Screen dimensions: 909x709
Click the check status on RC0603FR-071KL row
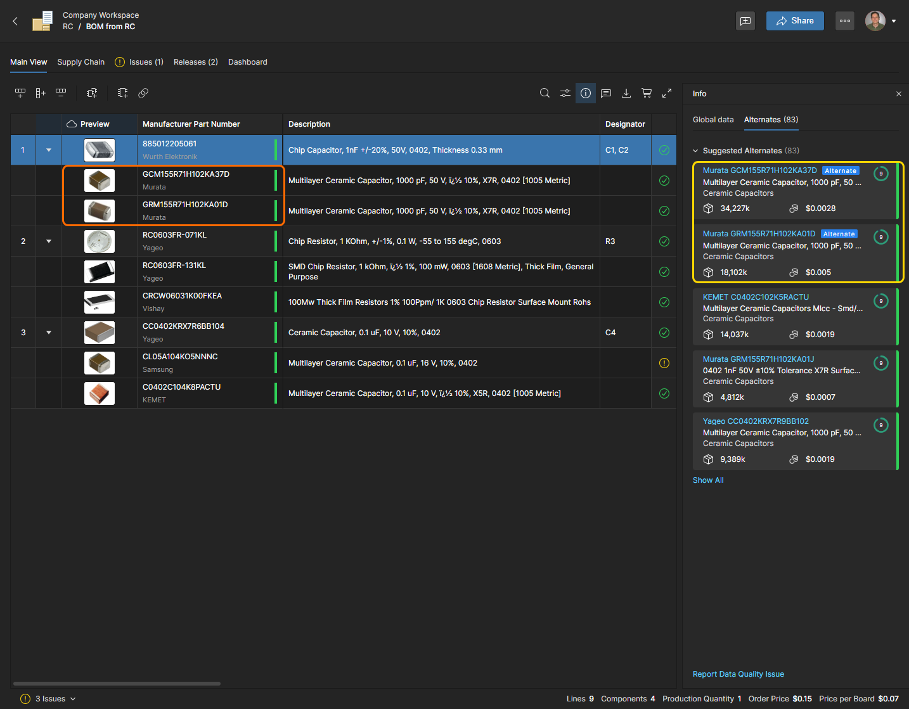point(664,241)
